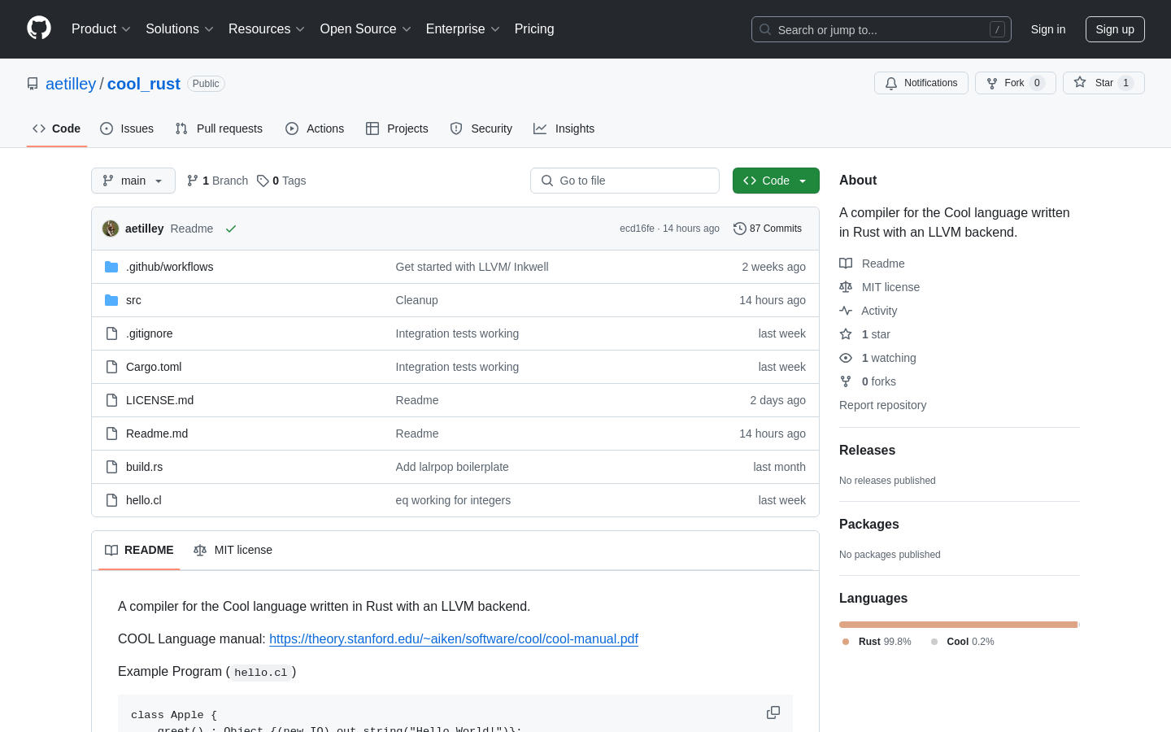Switch to the Issues tab

(127, 129)
